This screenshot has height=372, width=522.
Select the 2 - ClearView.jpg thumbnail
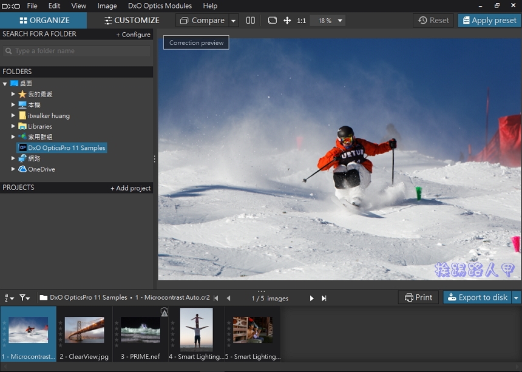pos(84,334)
